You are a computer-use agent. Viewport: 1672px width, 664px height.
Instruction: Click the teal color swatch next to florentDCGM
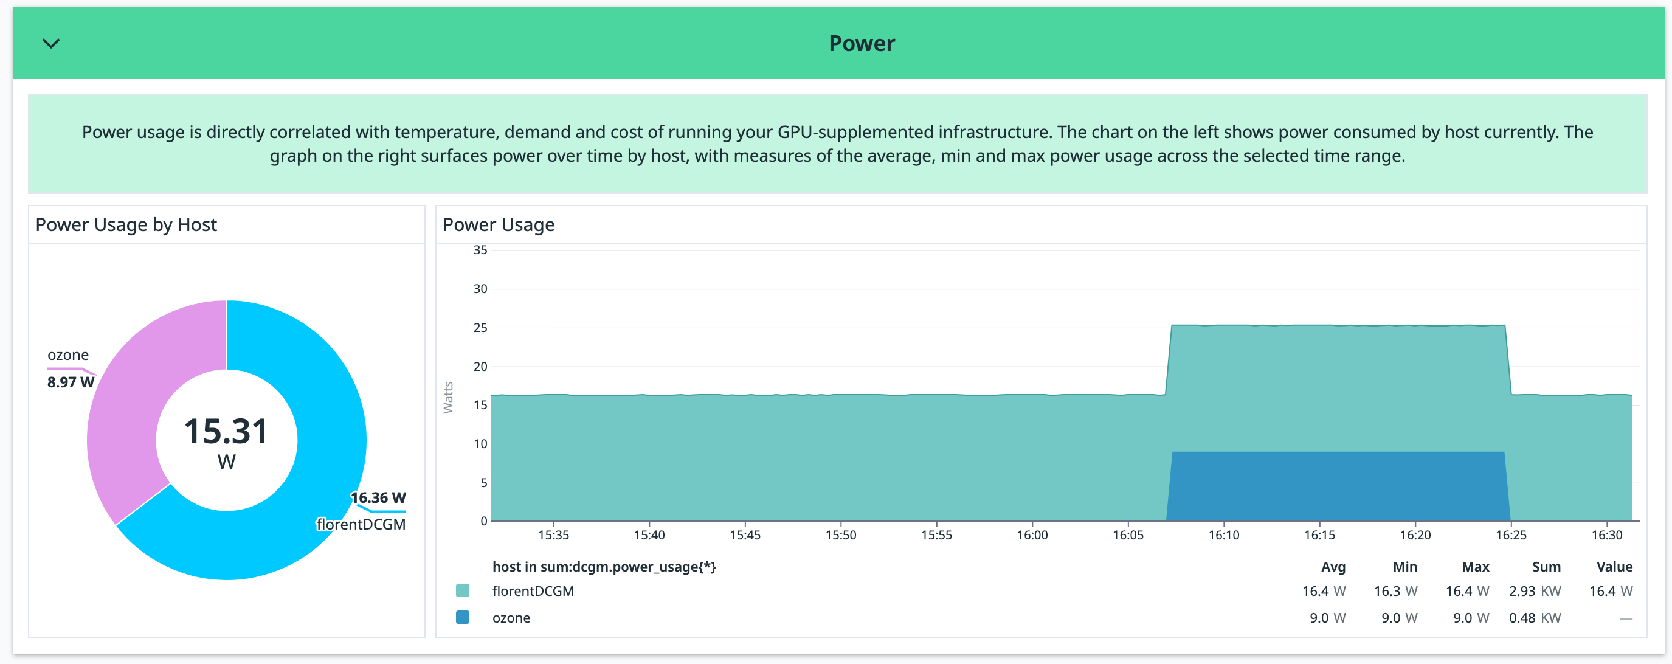(462, 590)
